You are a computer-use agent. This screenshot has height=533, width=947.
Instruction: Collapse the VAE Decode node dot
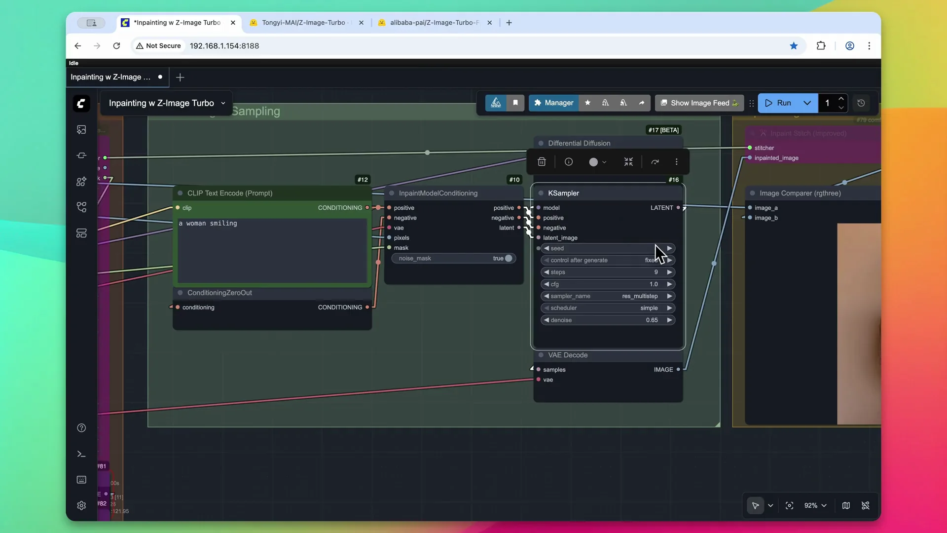coord(541,355)
